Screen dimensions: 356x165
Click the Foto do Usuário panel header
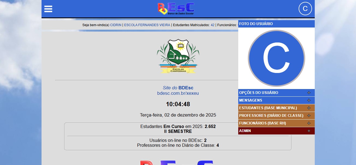click(x=256, y=24)
